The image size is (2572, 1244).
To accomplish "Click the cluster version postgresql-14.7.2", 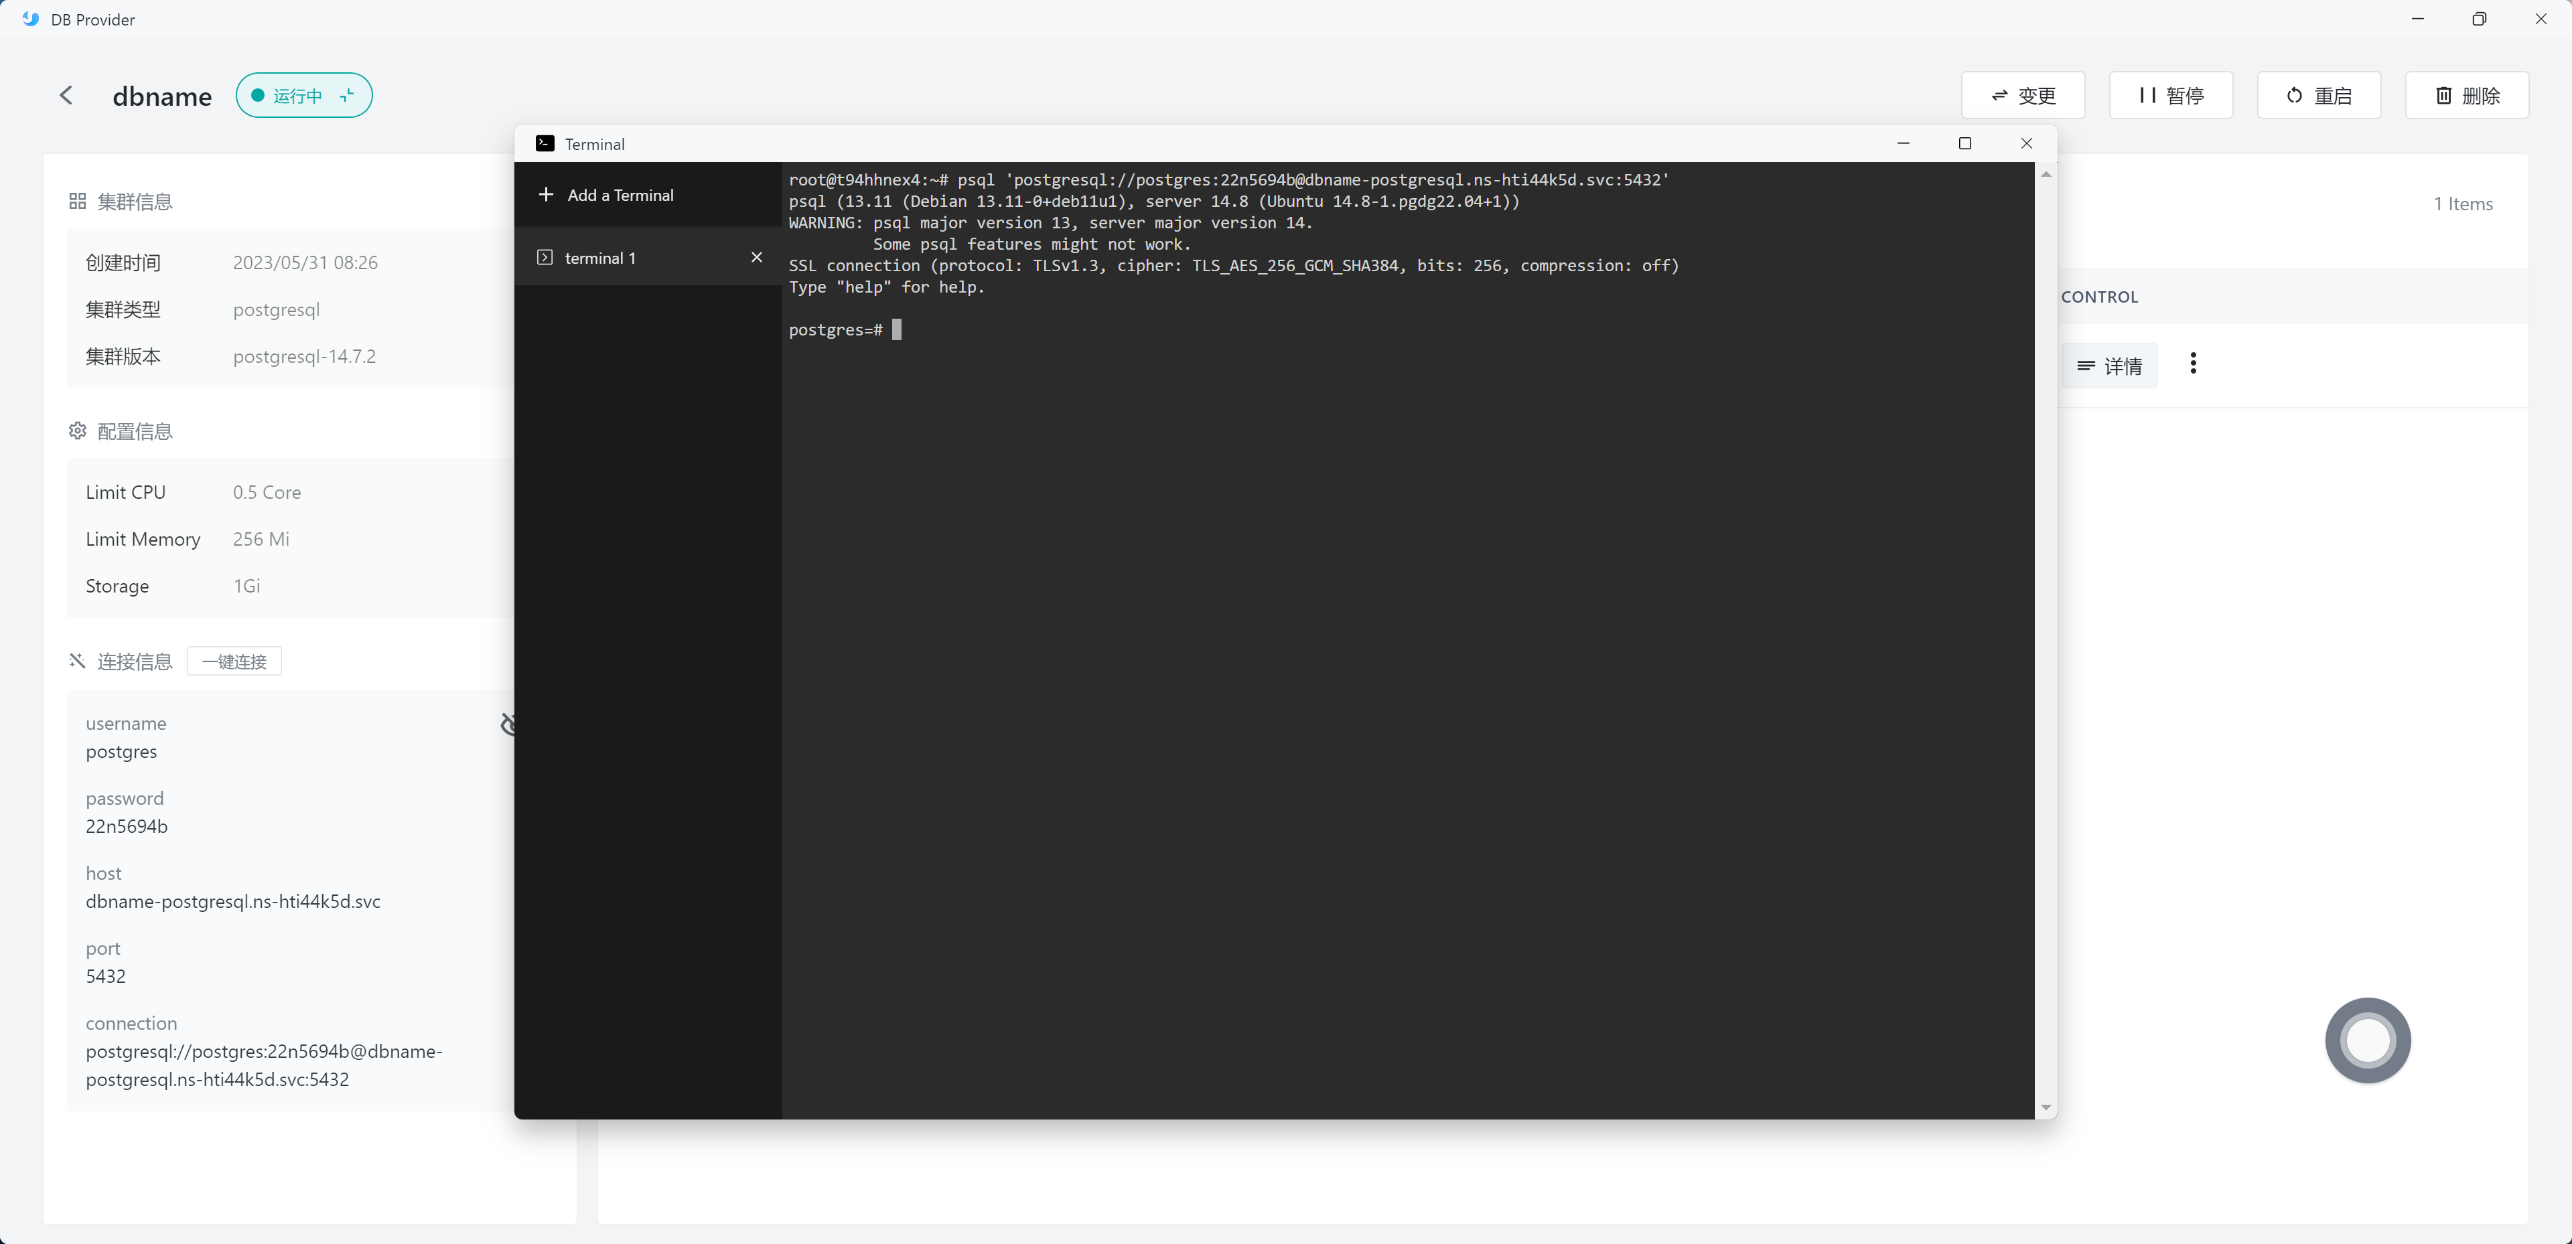I will point(305,356).
